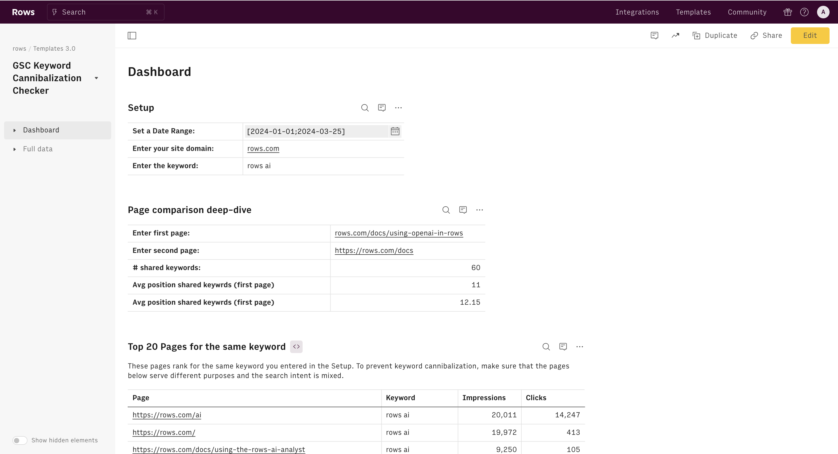Click the Duplicate button
Viewport: 838px width, 454px height.
[x=715, y=36]
